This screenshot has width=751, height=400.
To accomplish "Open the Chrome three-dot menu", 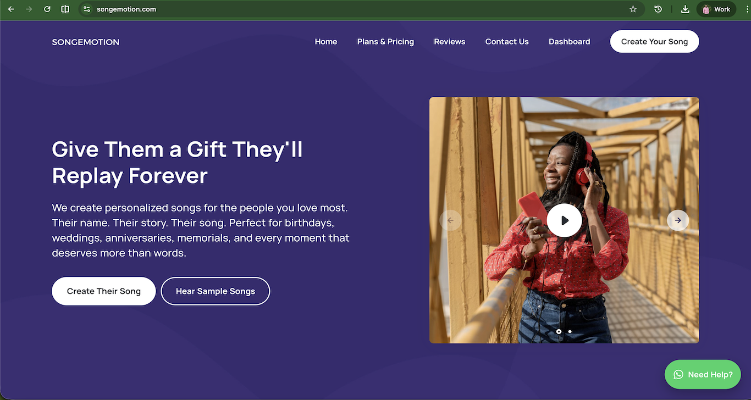I will tap(746, 9).
